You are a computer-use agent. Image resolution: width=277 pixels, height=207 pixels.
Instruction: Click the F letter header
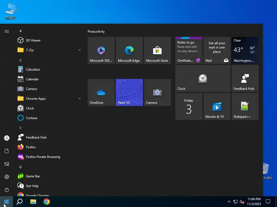pos(21,128)
